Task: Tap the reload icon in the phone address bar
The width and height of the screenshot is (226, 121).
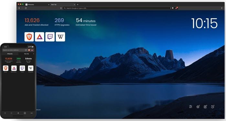Action: click(26, 50)
